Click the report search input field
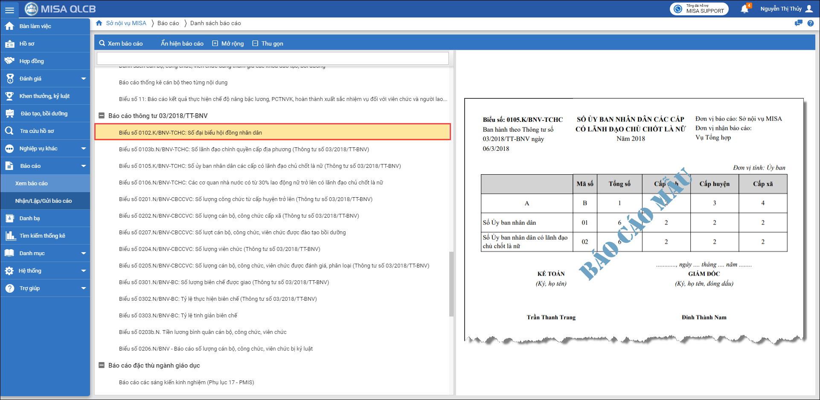820x400 pixels. click(273, 58)
